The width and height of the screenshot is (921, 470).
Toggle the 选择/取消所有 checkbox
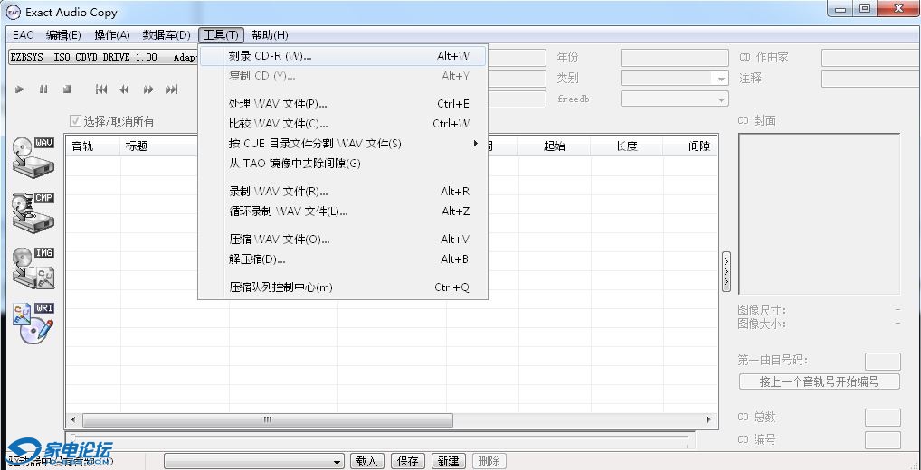(76, 121)
